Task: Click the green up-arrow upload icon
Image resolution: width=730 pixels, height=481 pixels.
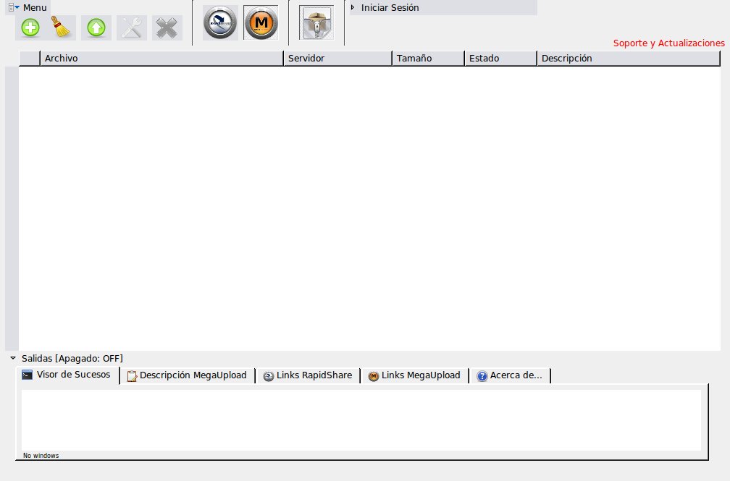Action: point(96,28)
